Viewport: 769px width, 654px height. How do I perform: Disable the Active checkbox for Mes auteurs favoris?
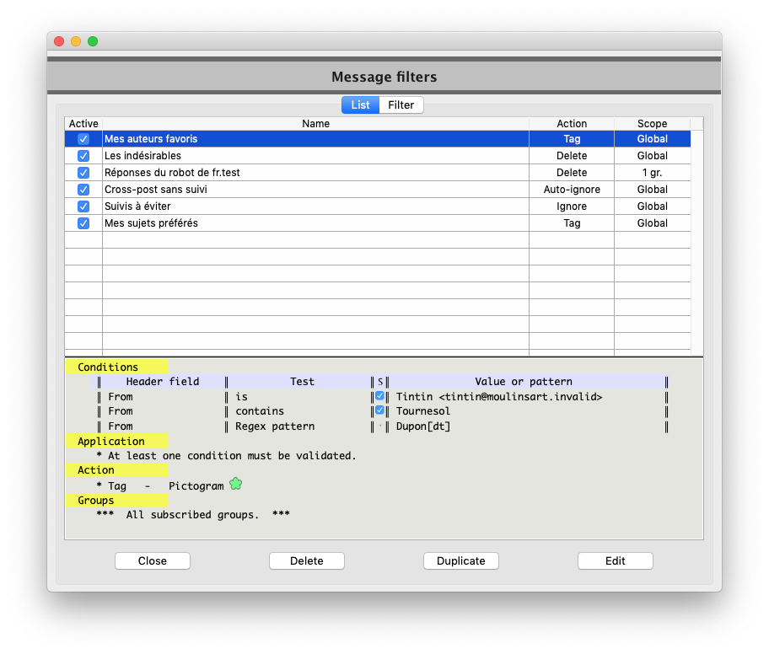[83, 138]
